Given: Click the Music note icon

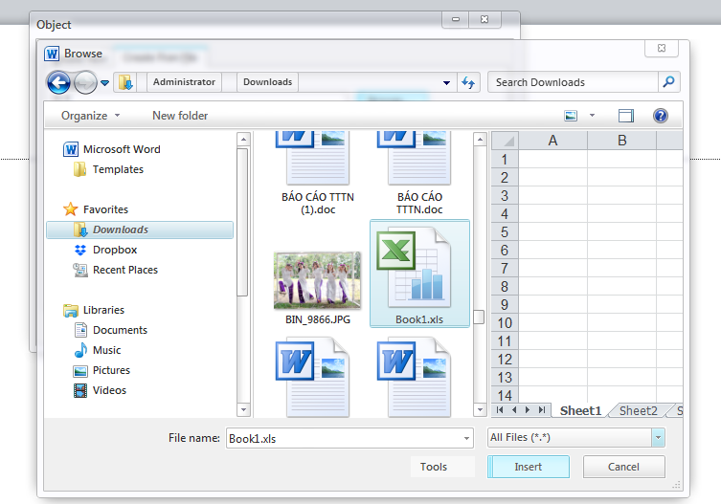Looking at the screenshot, I should [x=80, y=350].
